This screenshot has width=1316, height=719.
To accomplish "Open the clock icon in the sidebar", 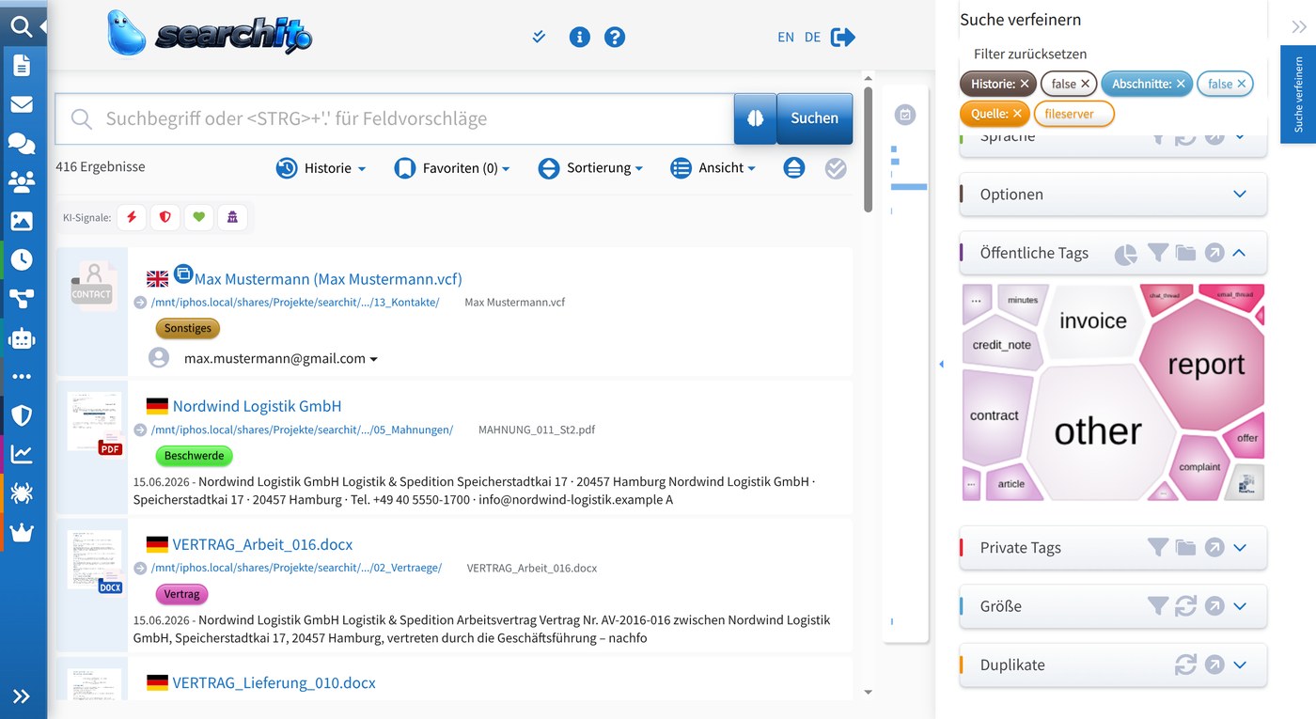I will click(x=21, y=259).
